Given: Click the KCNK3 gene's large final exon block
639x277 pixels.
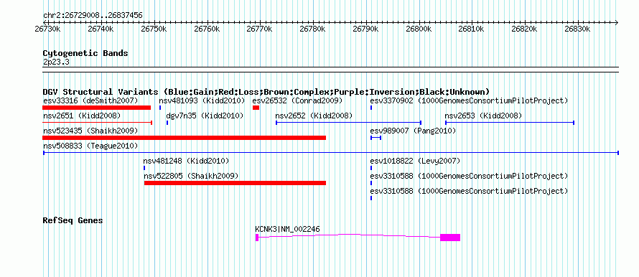Looking at the screenshot, I should tap(450, 238).
